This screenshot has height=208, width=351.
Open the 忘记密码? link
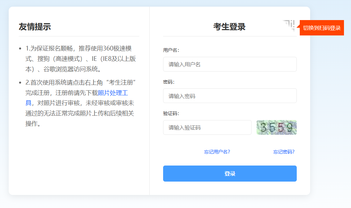[x=284, y=152]
